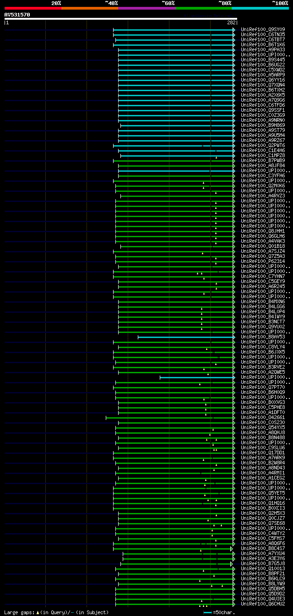Screen dimensions: 293x616
Task: Select the UniRef100_P62314 label
Action: coord(263,261)
